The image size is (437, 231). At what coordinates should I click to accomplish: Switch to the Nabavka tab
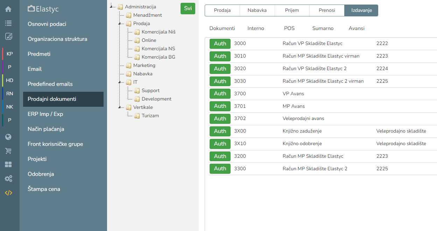pyautogui.click(x=257, y=10)
